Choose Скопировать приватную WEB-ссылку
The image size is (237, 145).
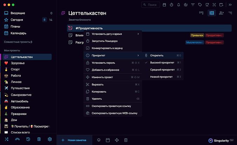coord(113,113)
